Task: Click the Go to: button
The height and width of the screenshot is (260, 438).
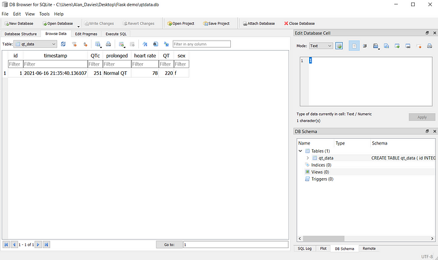Action: pos(170,244)
